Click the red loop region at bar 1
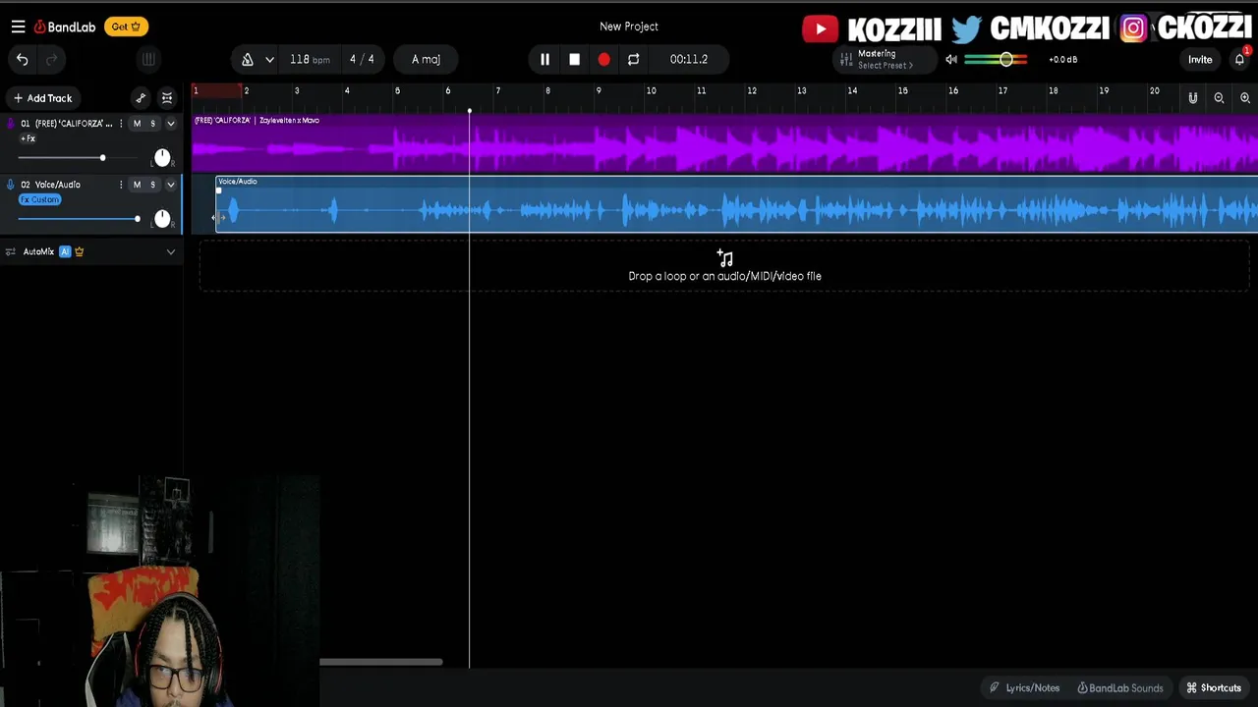1258x707 pixels. point(218,90)
